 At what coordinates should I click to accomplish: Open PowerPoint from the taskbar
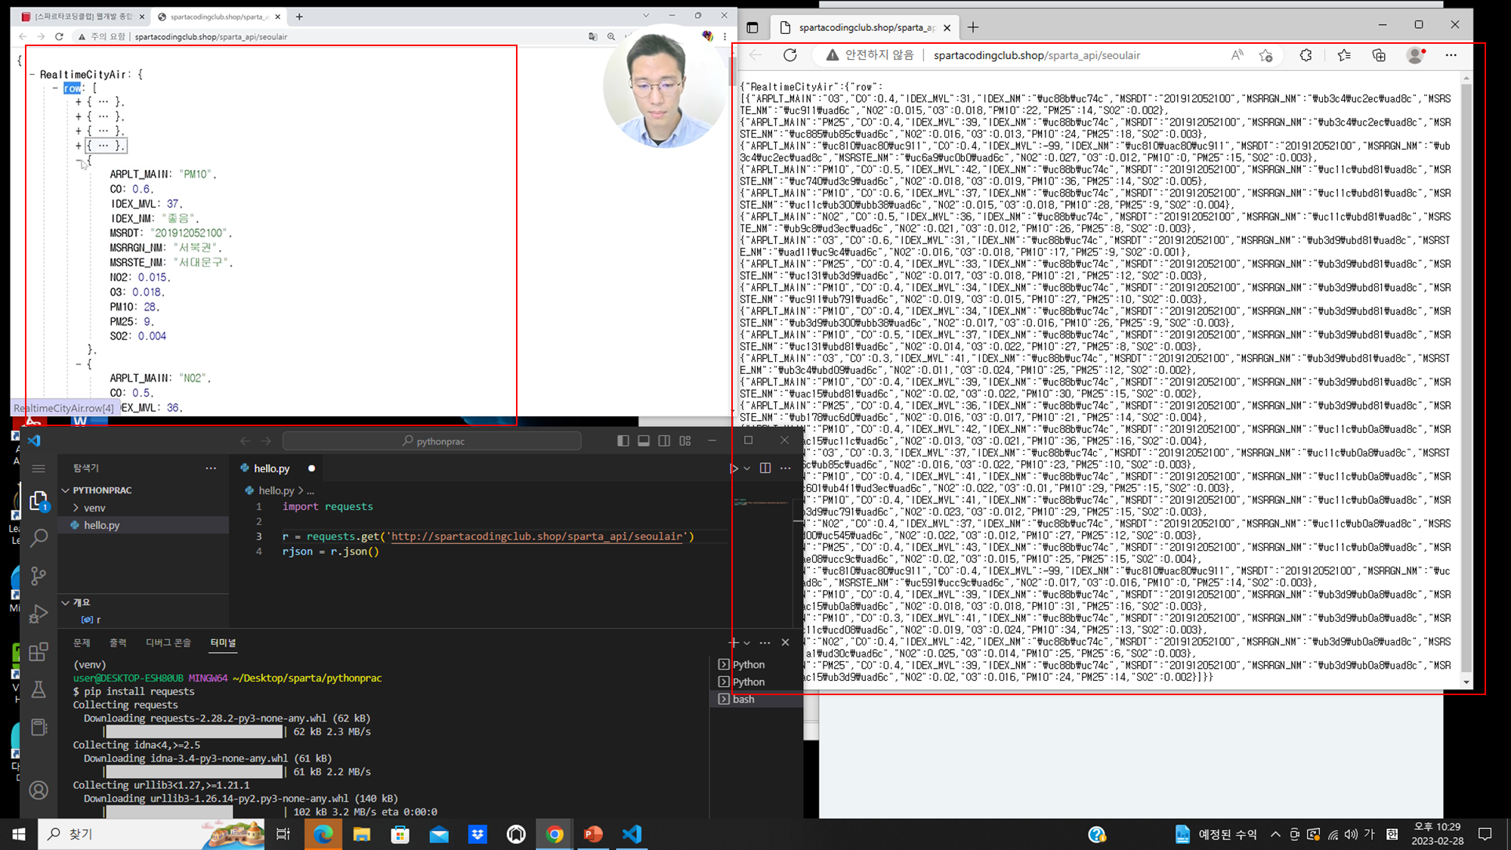pyautogui.click(x=593, y=834)
